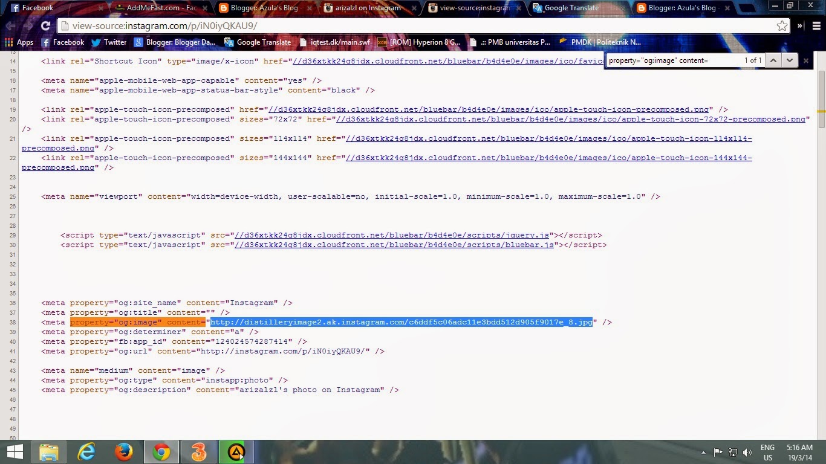This screenshot has width=826, height=464.
Task: Open the Action Center flag icon
Action: click(718, 452)
